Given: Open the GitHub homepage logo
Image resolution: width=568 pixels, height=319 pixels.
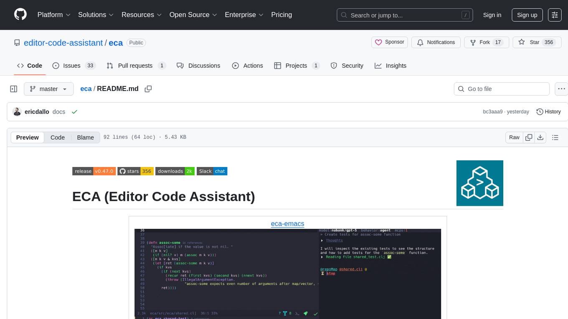Looking at the screenshot, I should [x=20, y=15].
